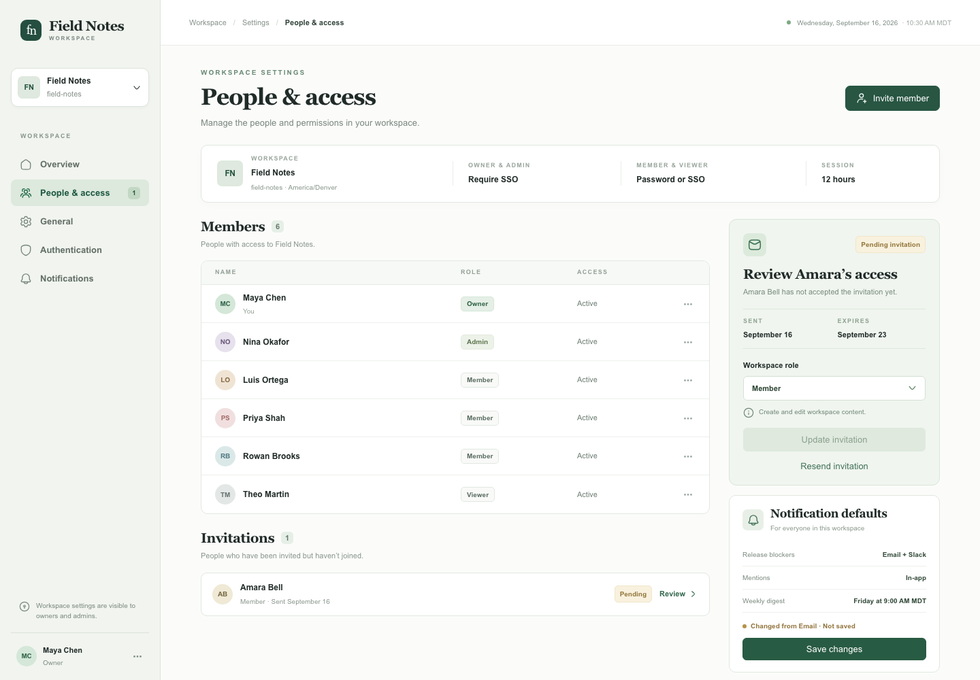This screenshot has width=980, height=680.
Task: Open more options for Rowan Brooks row
Action: click(x=688, y=456)
